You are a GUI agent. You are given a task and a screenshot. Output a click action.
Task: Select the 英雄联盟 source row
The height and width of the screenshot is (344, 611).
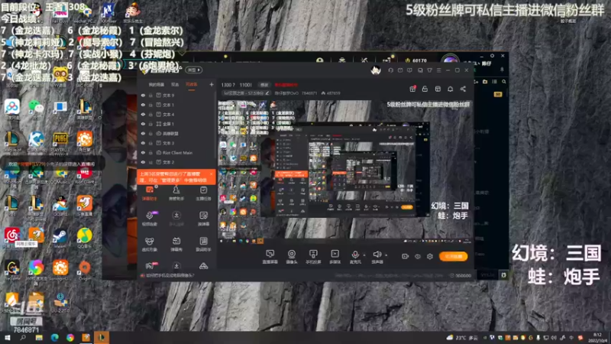pyautogui.click(x=176, y=133)
